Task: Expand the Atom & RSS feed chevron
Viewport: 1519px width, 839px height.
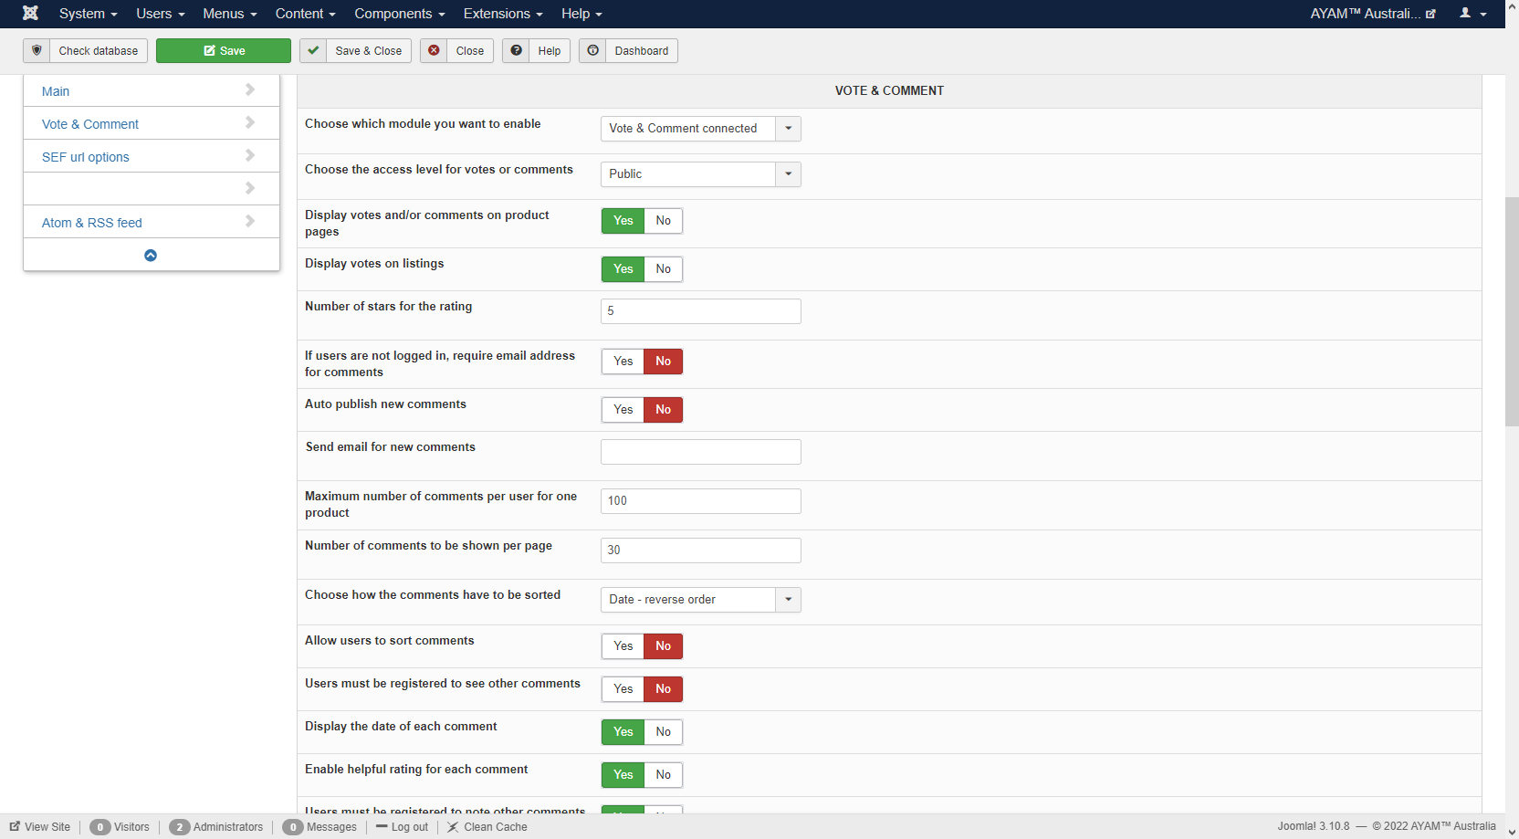Action: (250, 221)
